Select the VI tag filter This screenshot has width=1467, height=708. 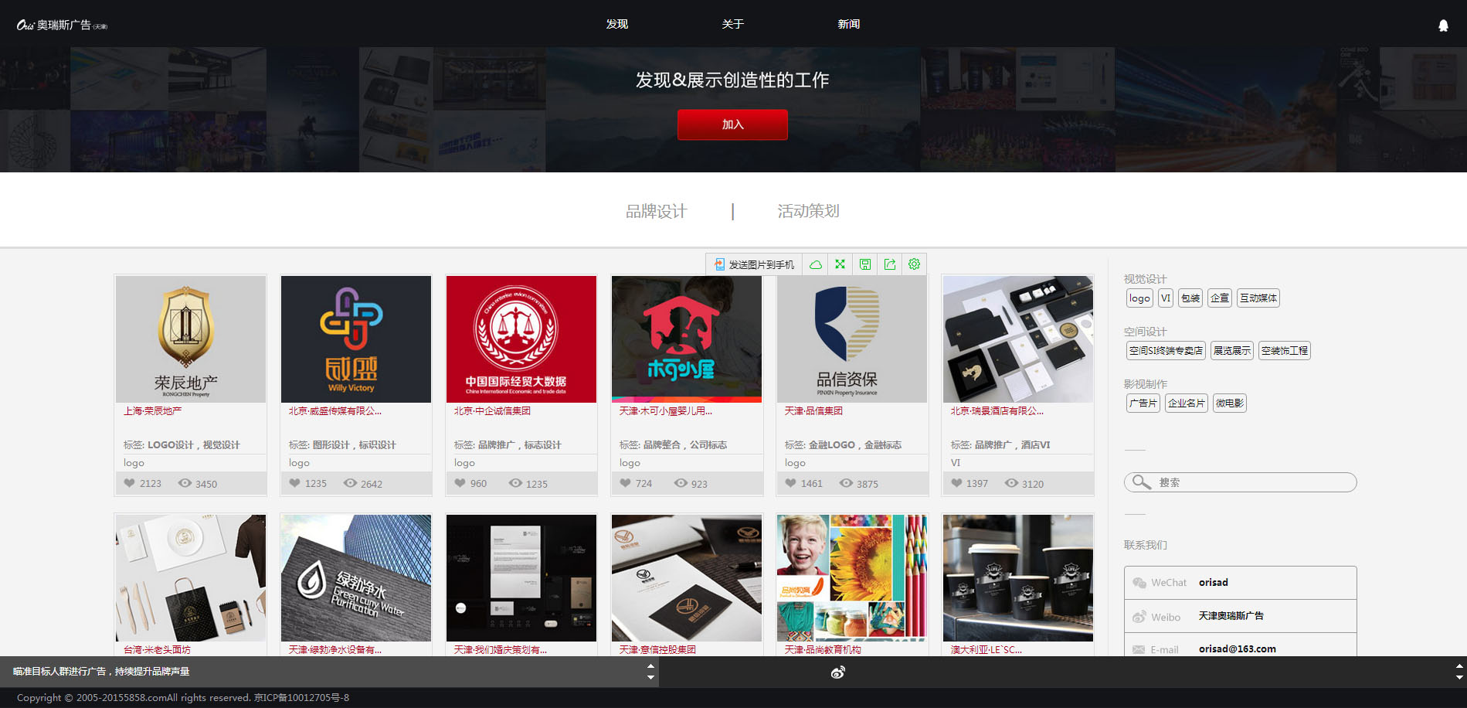pyautogui.click(x=1166, y=298)
